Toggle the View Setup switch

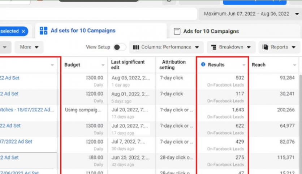pyautogui.click(x=120, y=47)
